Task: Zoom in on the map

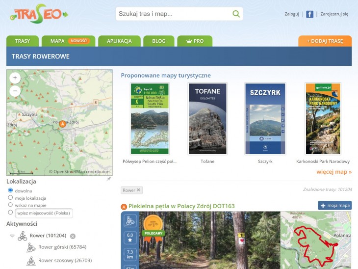Action: pyautogui.click(x=15, y=78)
